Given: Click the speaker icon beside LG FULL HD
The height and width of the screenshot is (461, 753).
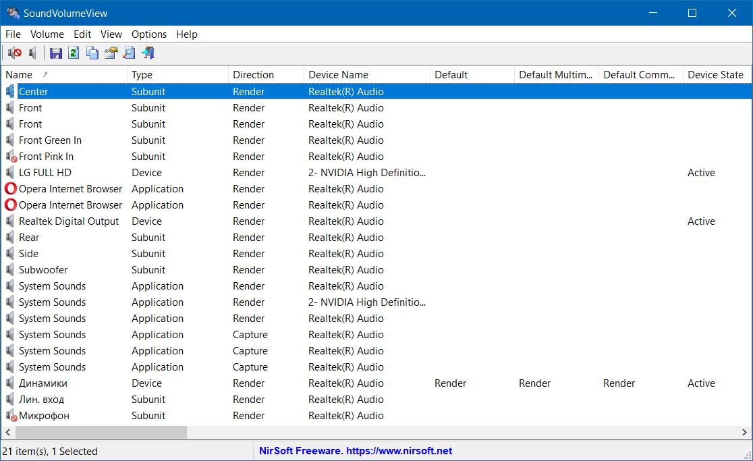Looking at the screenshot, I should (10, 172).
